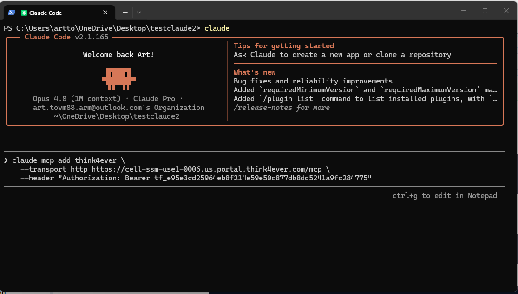Click the PowerShell icon in the tab
This screenshot has height=294, width=518.
12,13
